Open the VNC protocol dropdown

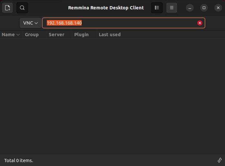(x=31, y=23)
